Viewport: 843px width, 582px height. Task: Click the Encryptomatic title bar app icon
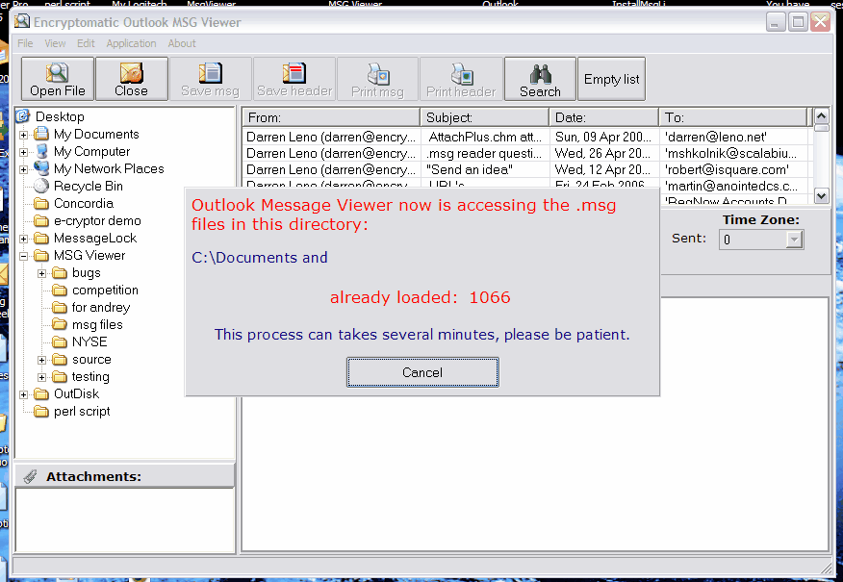coord(22,21)
